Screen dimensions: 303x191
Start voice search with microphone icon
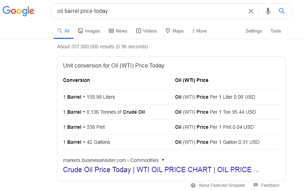pos(268,11)
